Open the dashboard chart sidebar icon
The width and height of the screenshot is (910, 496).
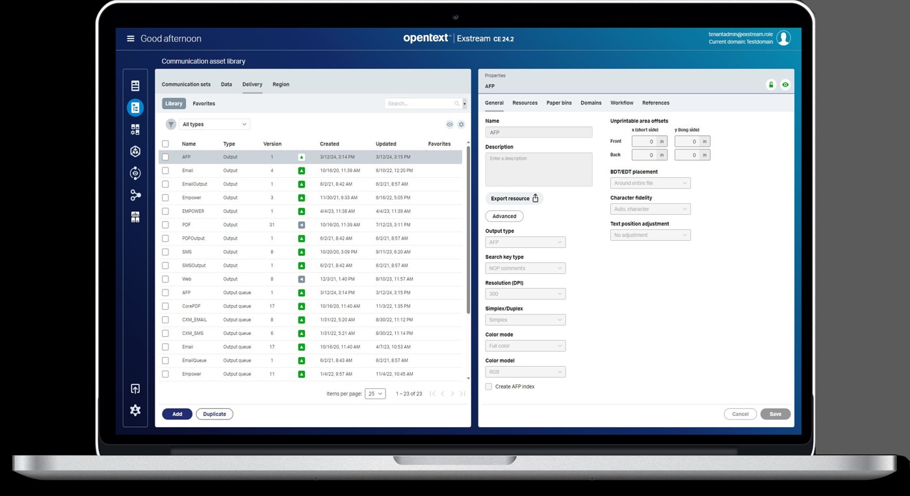135,217
